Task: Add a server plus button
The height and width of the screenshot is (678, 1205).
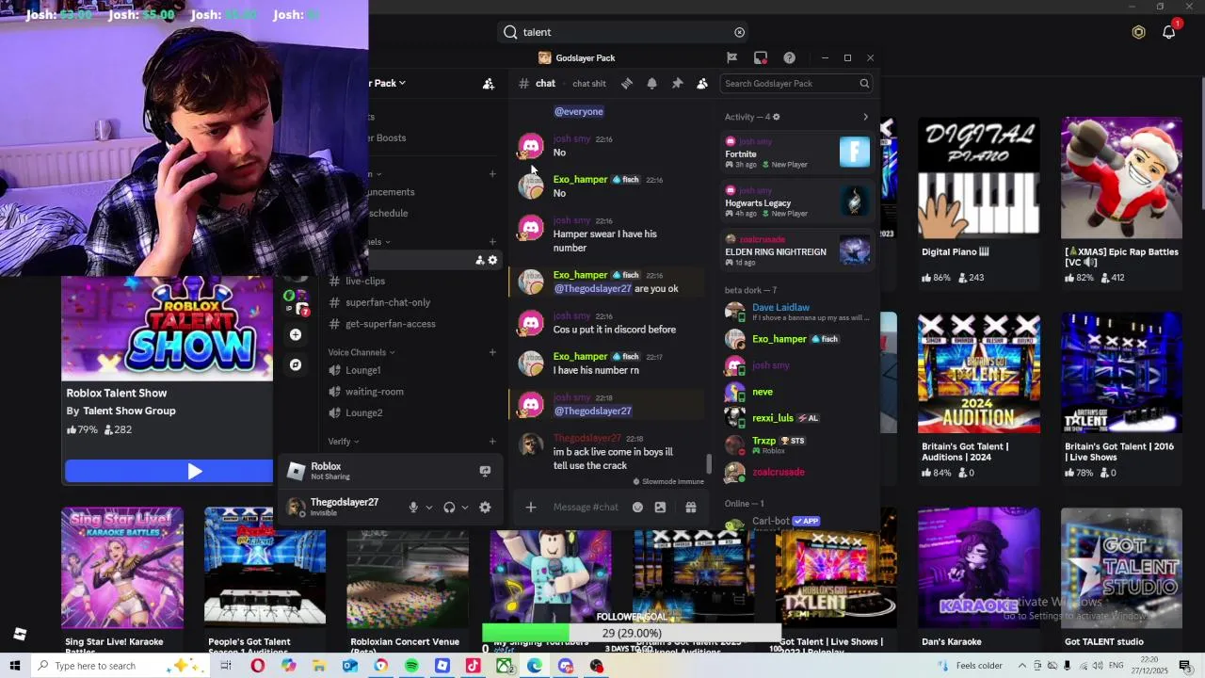Action: (296, 334)
